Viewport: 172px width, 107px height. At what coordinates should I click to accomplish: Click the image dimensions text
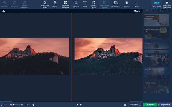[134, 105]
